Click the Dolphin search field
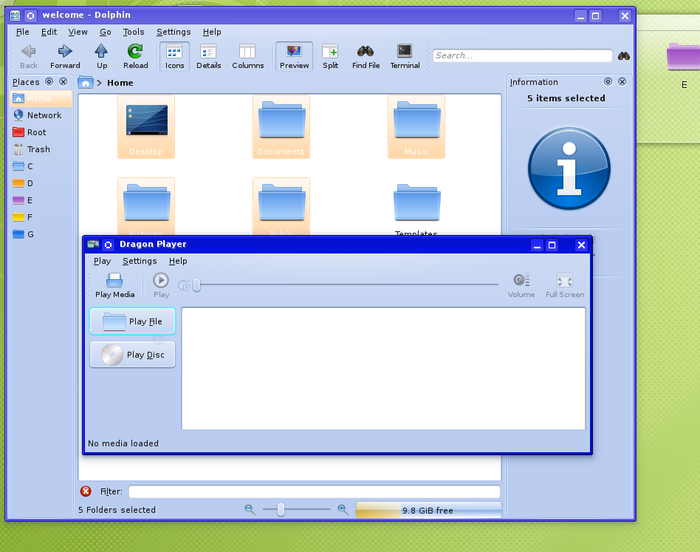The height and width of the screenshot is (552, 700). coord(522,56)
